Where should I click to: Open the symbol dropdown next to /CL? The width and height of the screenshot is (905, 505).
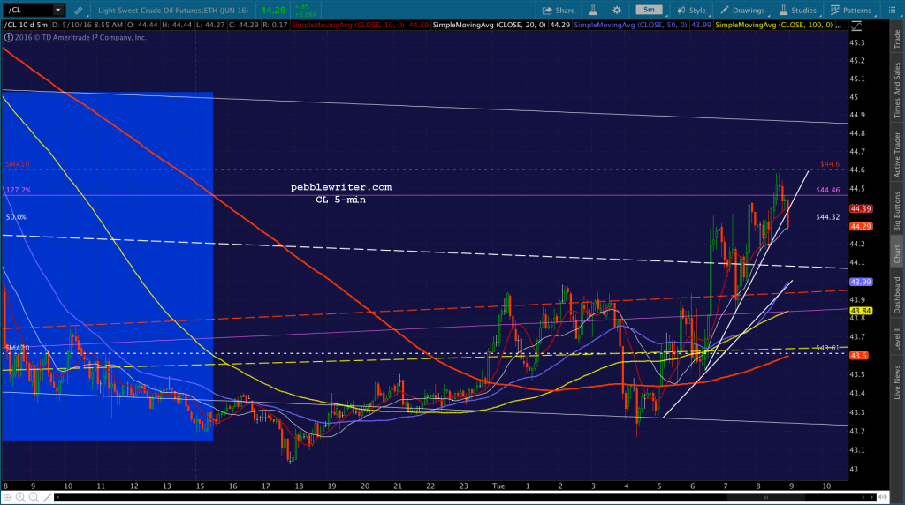[57, 10]
